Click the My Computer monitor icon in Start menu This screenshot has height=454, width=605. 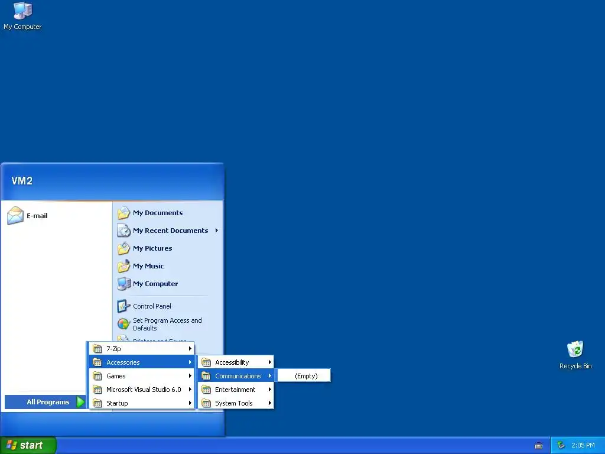[123, 284]
